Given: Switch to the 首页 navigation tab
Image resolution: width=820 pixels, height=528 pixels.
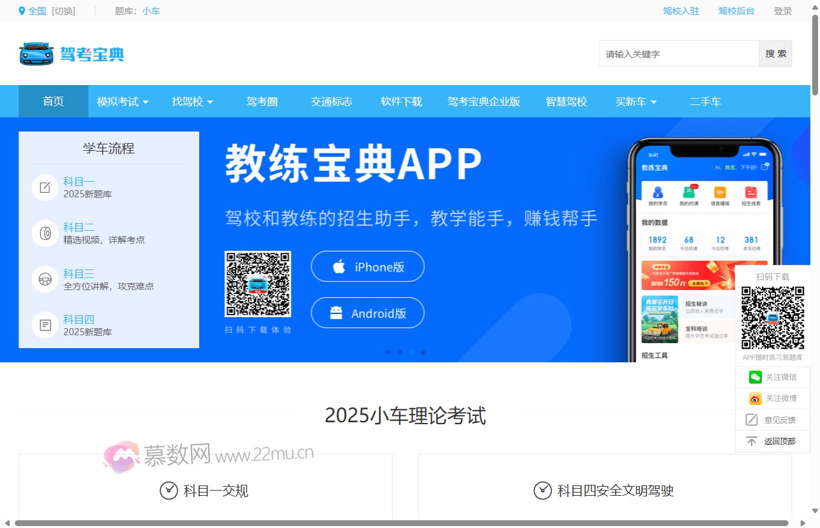Looking at the screenshot, I should click(53, 101).
